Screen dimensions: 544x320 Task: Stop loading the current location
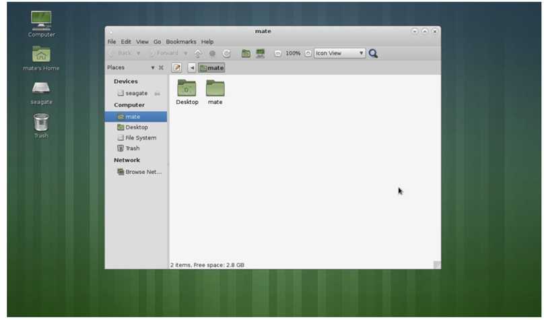[x=212, y=53]
